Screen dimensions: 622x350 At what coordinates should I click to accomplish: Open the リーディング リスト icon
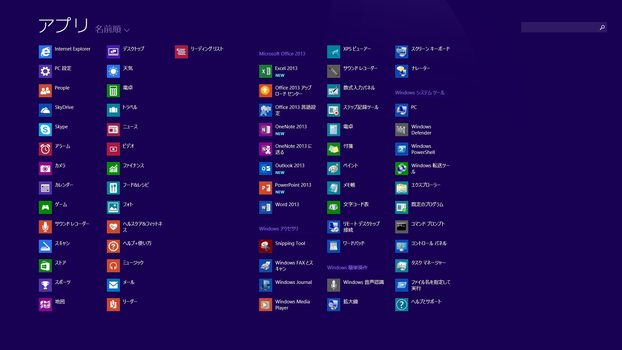[181, 52]
